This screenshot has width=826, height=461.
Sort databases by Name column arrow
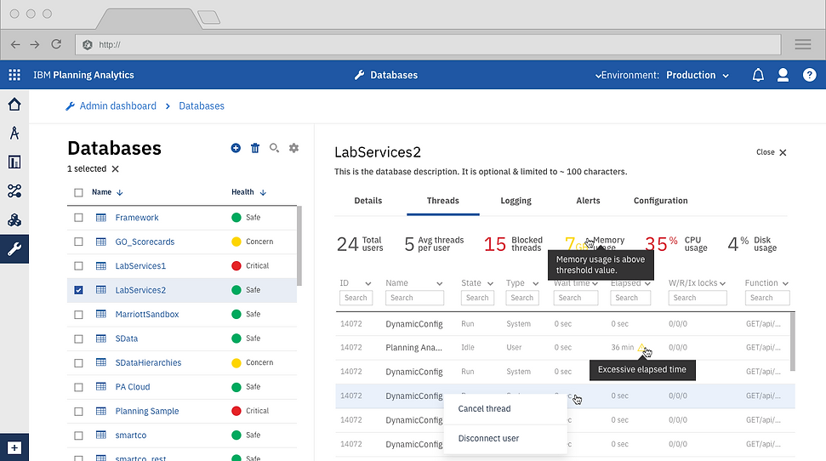coord(120,193)
